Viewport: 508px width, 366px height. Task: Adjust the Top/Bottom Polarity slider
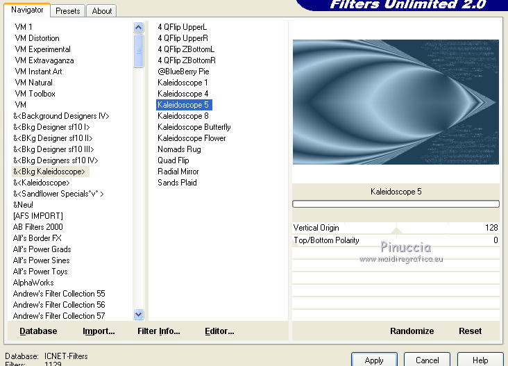pyautogui.click(x=396, y=240)
